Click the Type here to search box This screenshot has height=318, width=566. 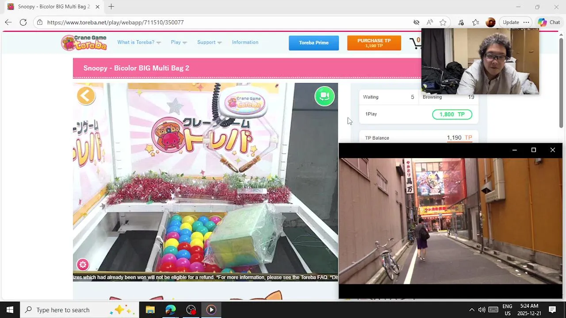tap(80, 310)
